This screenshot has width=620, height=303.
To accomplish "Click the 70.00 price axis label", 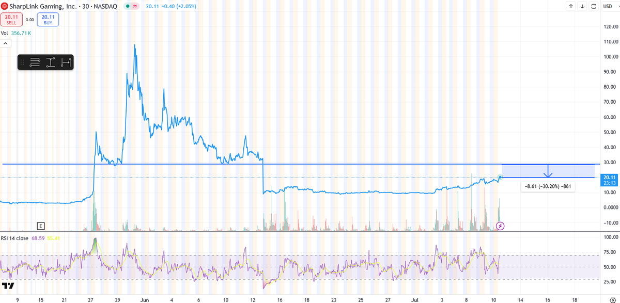I will [611, 102].
